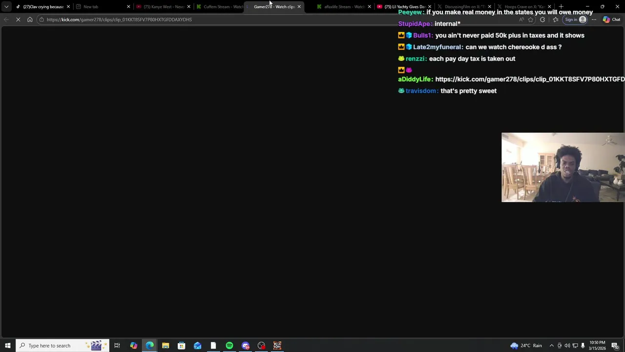Screen dimensions: 625x352
Task: Open network settings tray icon
Action: tap(575, 346)
